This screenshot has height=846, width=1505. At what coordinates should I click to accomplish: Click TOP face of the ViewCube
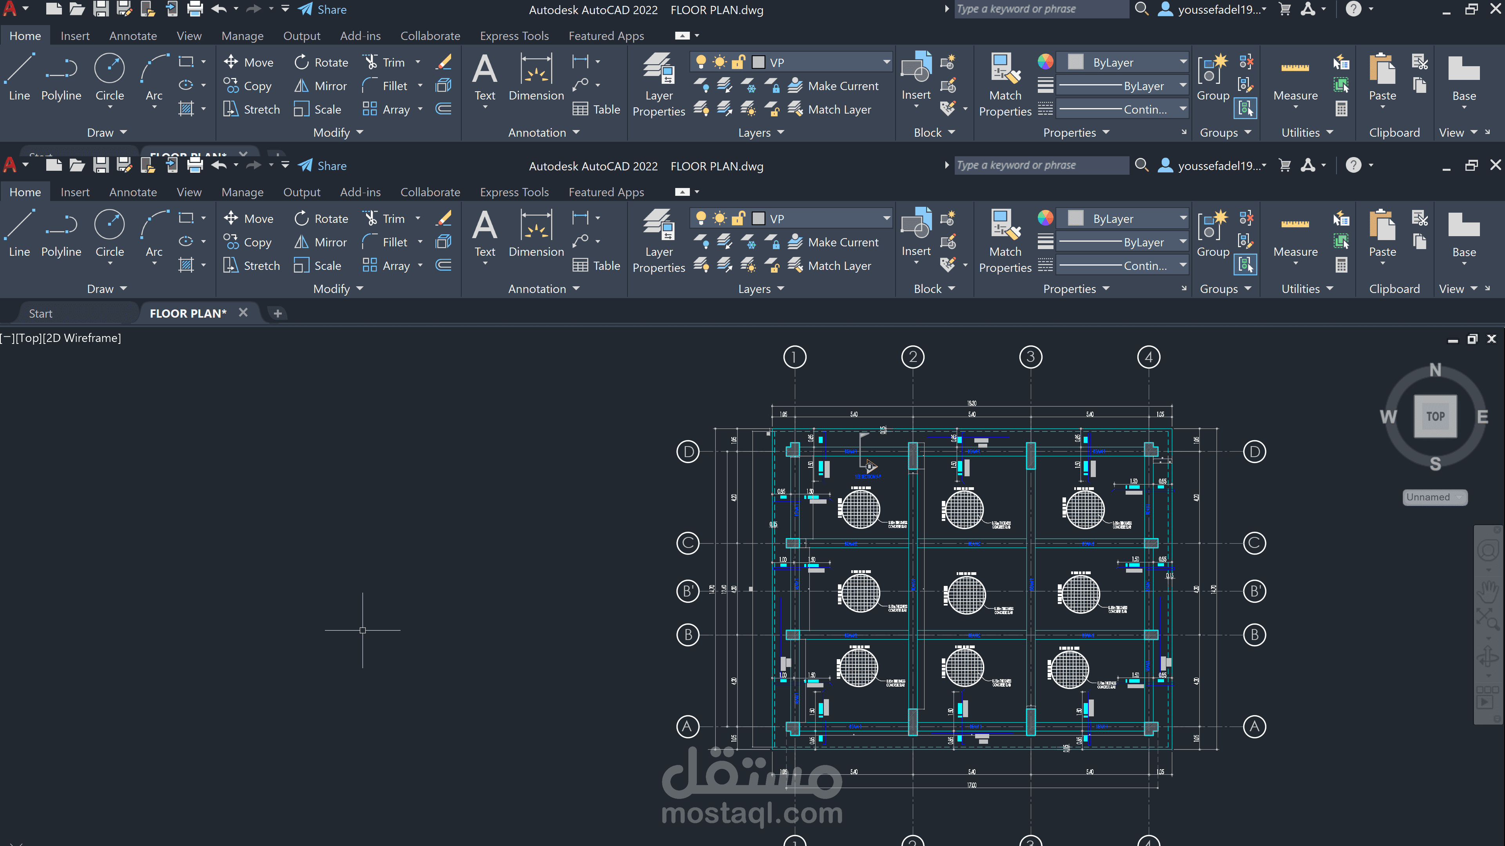pos(1435,416)
